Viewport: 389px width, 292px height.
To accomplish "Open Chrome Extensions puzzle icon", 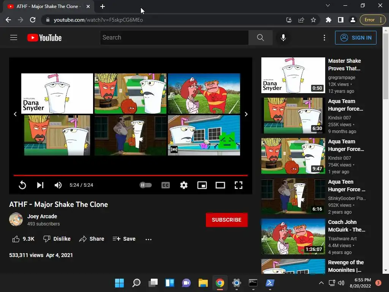I will tap(329, 20).
